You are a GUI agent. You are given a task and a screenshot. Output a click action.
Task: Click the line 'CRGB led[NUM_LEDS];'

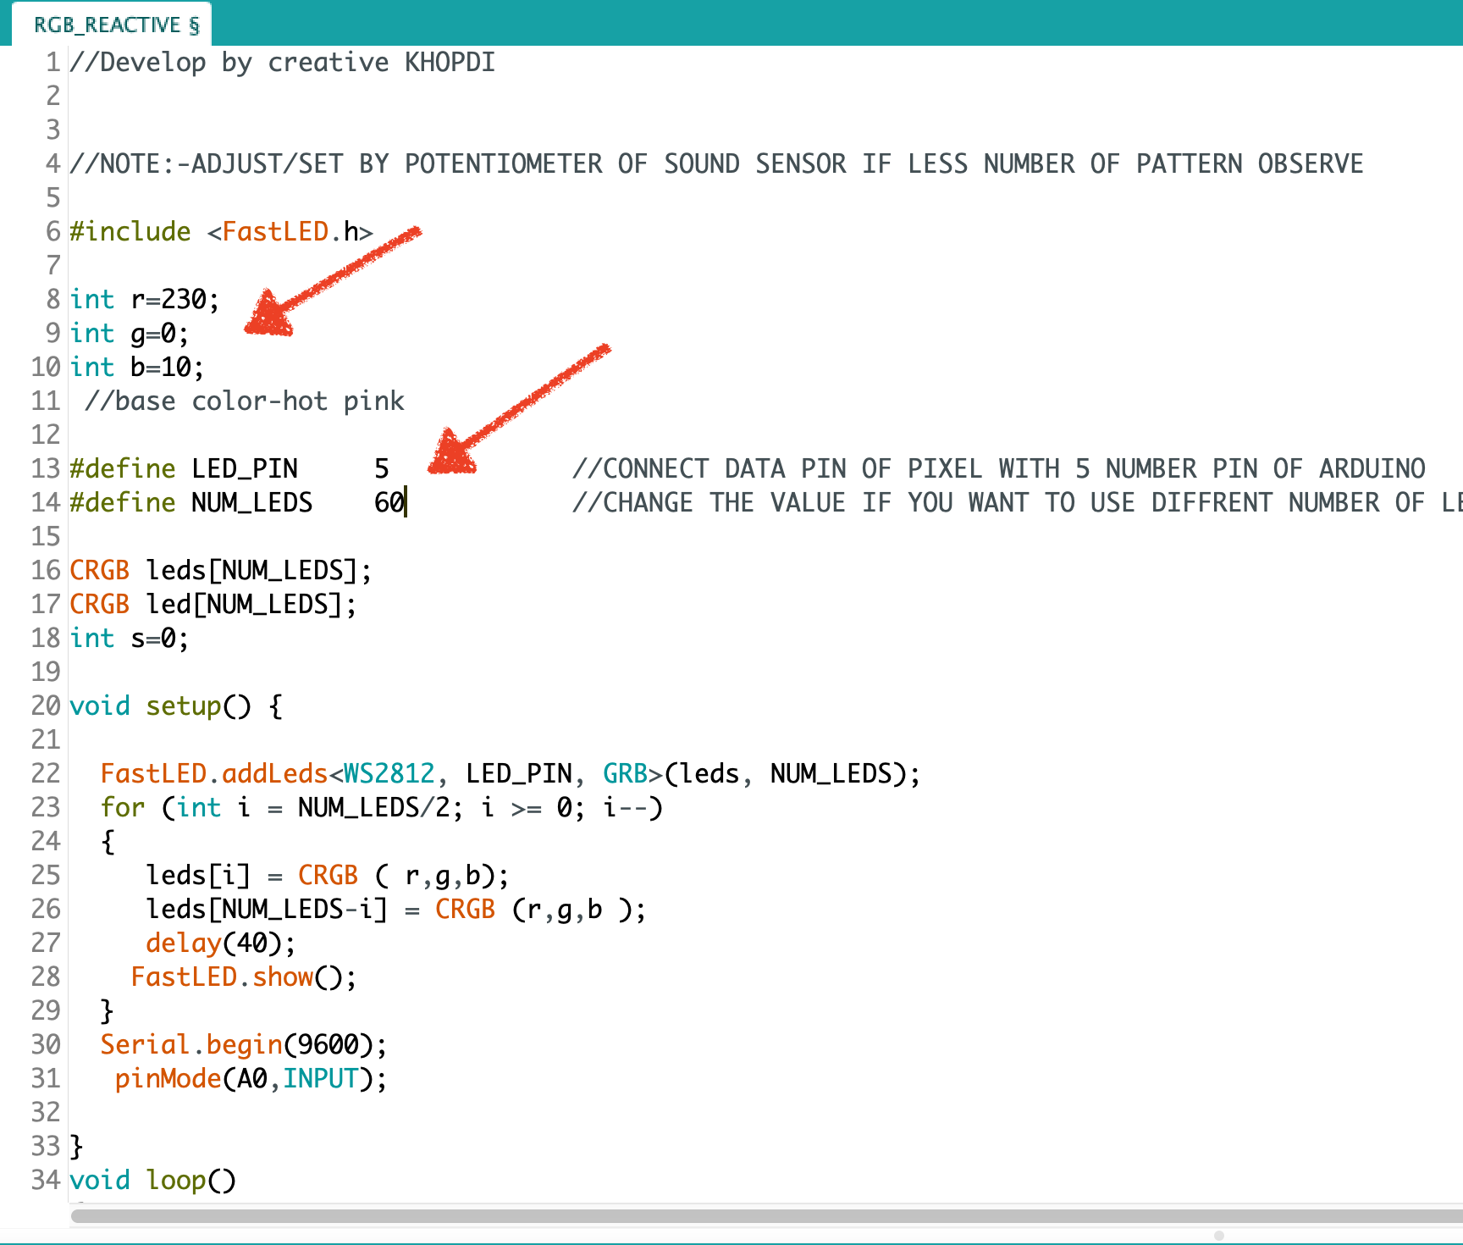click(x=213, y=605)
